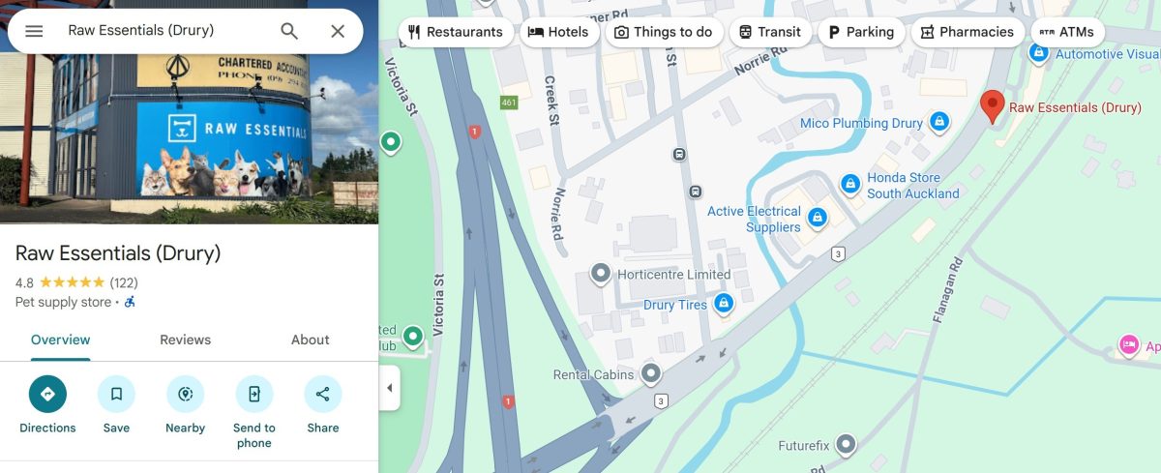The width and height of the screenshot is (1161, 473).
Task: Click the Horticentre Limited map marker
Action: pos(601,274)
